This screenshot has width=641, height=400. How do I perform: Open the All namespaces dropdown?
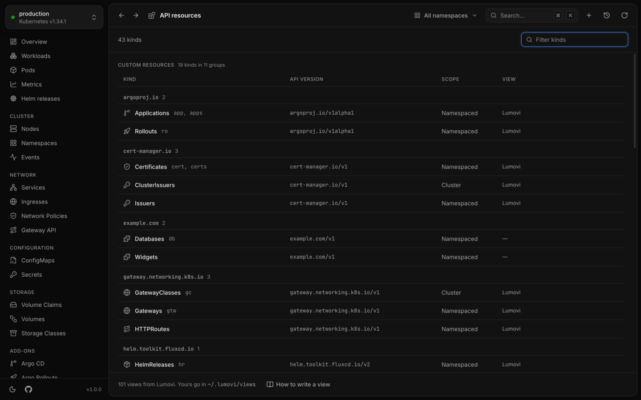[445, 16]
